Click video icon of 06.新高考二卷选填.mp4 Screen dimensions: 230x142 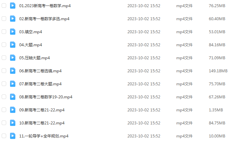pos(13,71)
